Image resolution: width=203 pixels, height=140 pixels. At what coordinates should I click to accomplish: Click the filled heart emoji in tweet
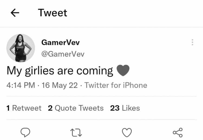pyautogui.click(x=123, y=70)
